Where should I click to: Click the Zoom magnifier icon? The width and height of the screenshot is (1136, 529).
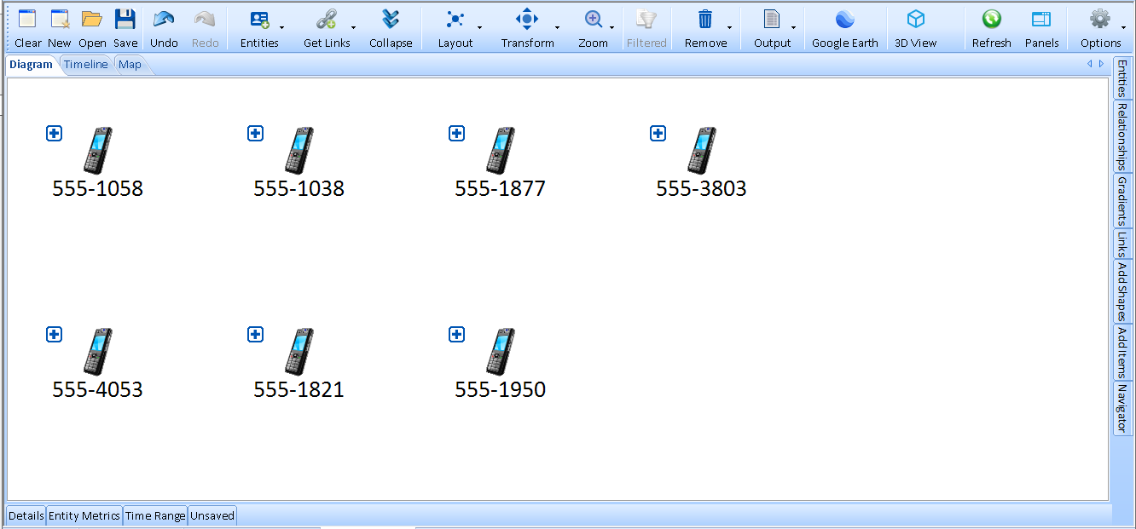click(594, 20)
